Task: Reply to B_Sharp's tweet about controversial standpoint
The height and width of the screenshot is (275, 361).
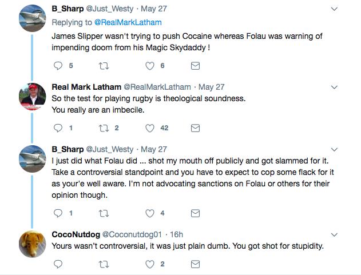Action: [57, 213]
